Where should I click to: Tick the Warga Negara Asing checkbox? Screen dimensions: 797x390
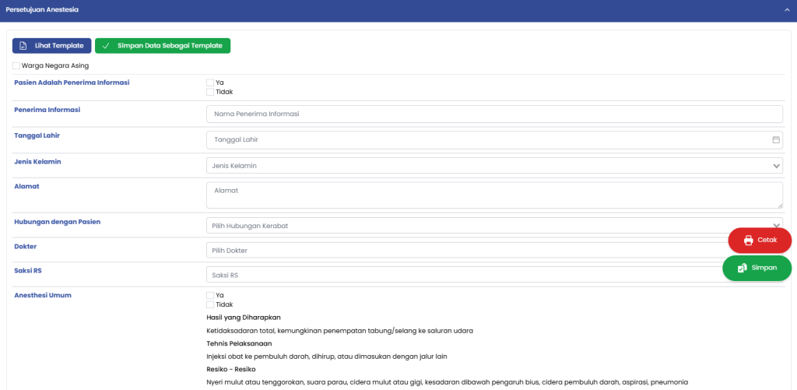pyautogui.click(x=16, y=66)
